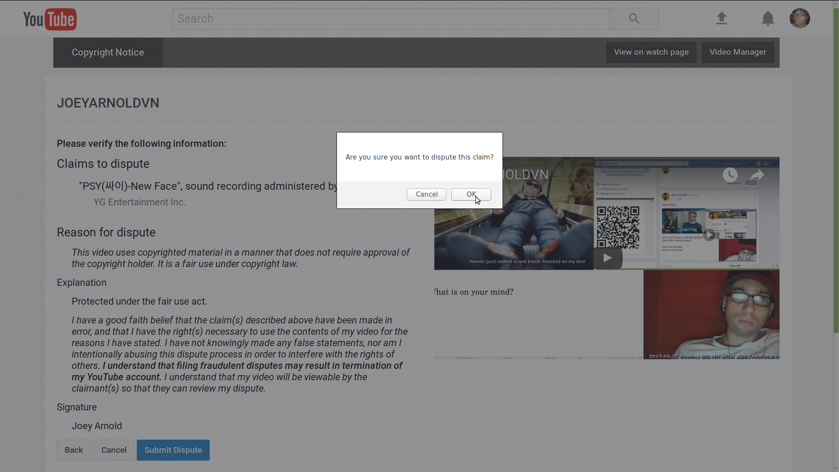Select the Copyright Notice tab
The width and height of the screenshot is (839, 472).
(x=108, y=52)
